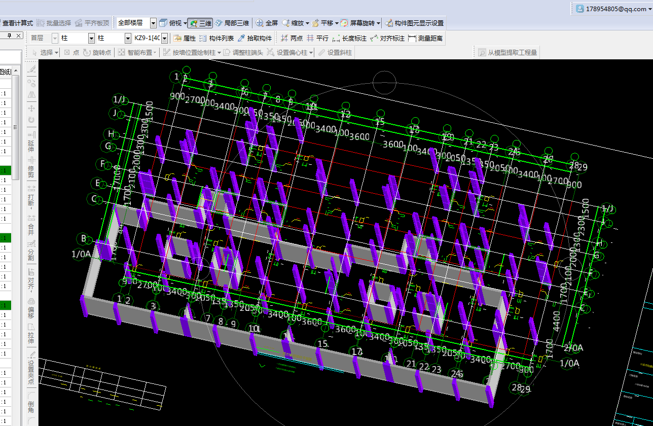
Task: Click 拾取构件 pick component tool
Action: pyautogui.click(x=255, y=38)
